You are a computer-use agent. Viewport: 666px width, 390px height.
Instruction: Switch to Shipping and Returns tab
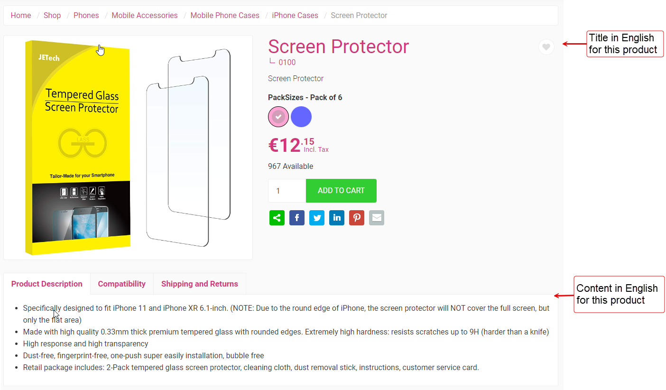(x=200, y=284)
